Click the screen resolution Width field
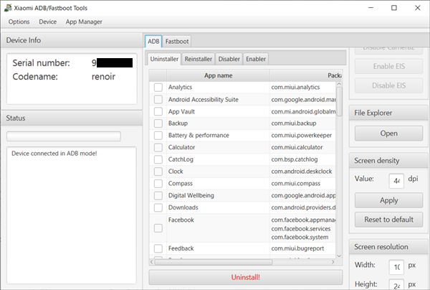The image size is (430, 290). tap(396, 267)
